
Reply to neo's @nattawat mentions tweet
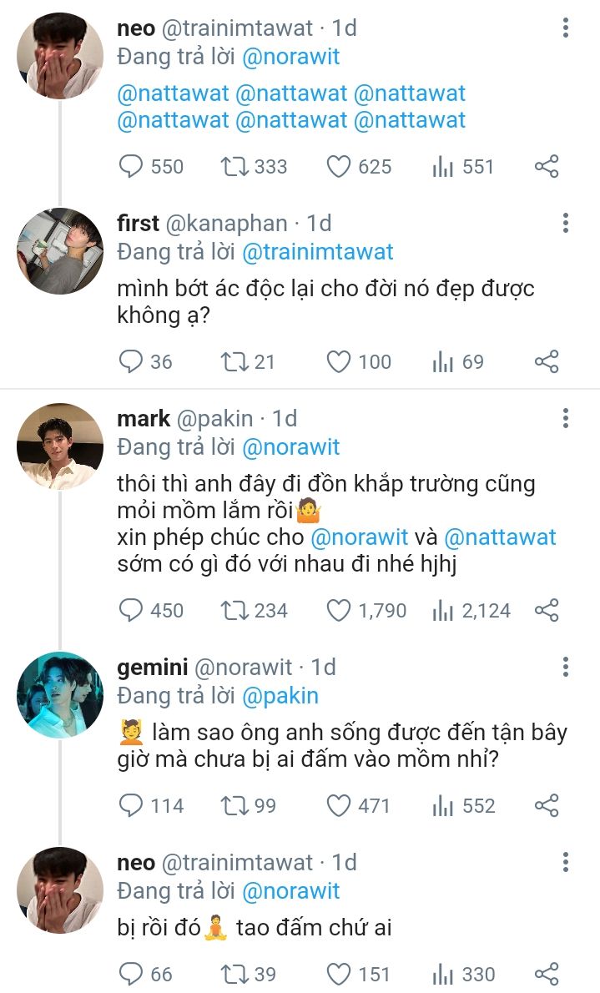point(132,167)
